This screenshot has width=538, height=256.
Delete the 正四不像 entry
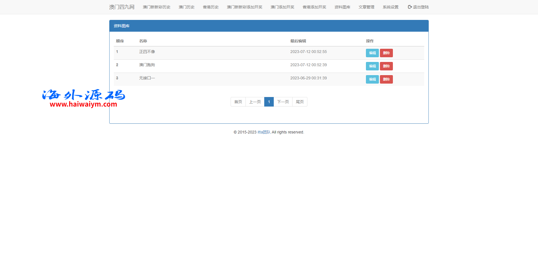tap(386, 53)
